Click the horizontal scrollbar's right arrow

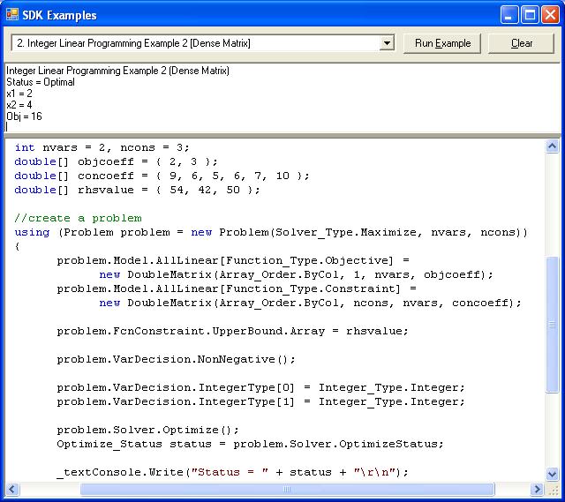point(538,489)
